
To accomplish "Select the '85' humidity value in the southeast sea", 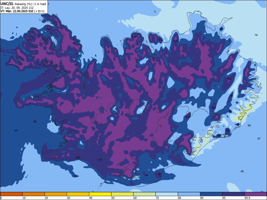I will (x=242, y=171).
